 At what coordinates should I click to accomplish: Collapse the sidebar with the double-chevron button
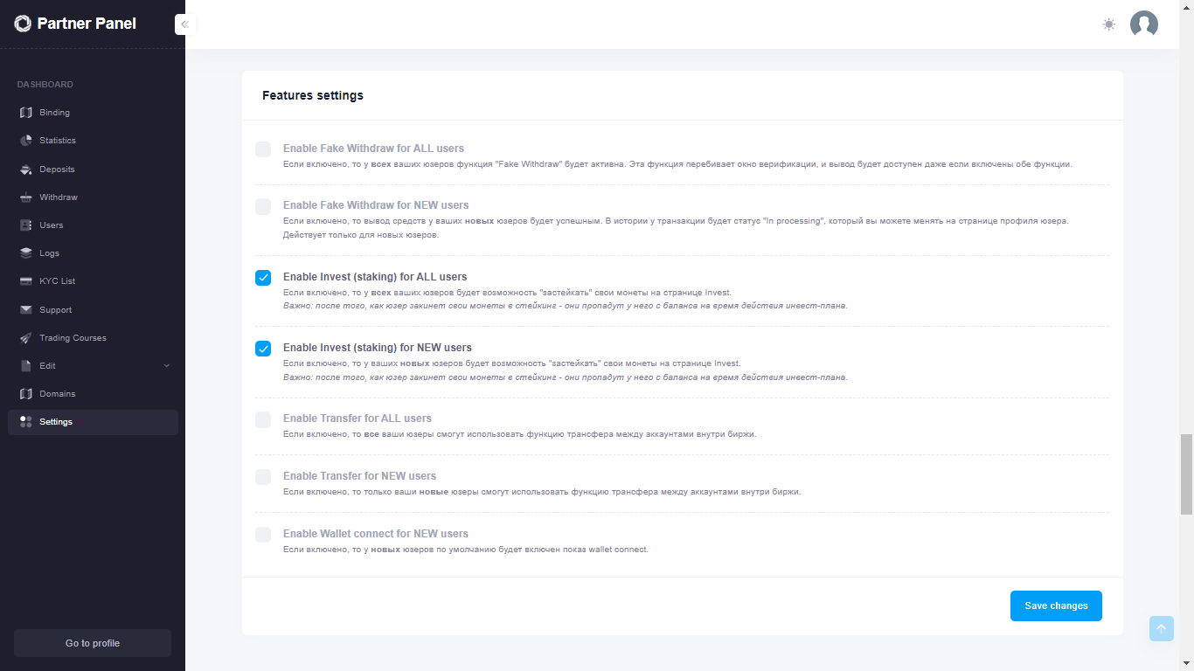coord(184,24)
